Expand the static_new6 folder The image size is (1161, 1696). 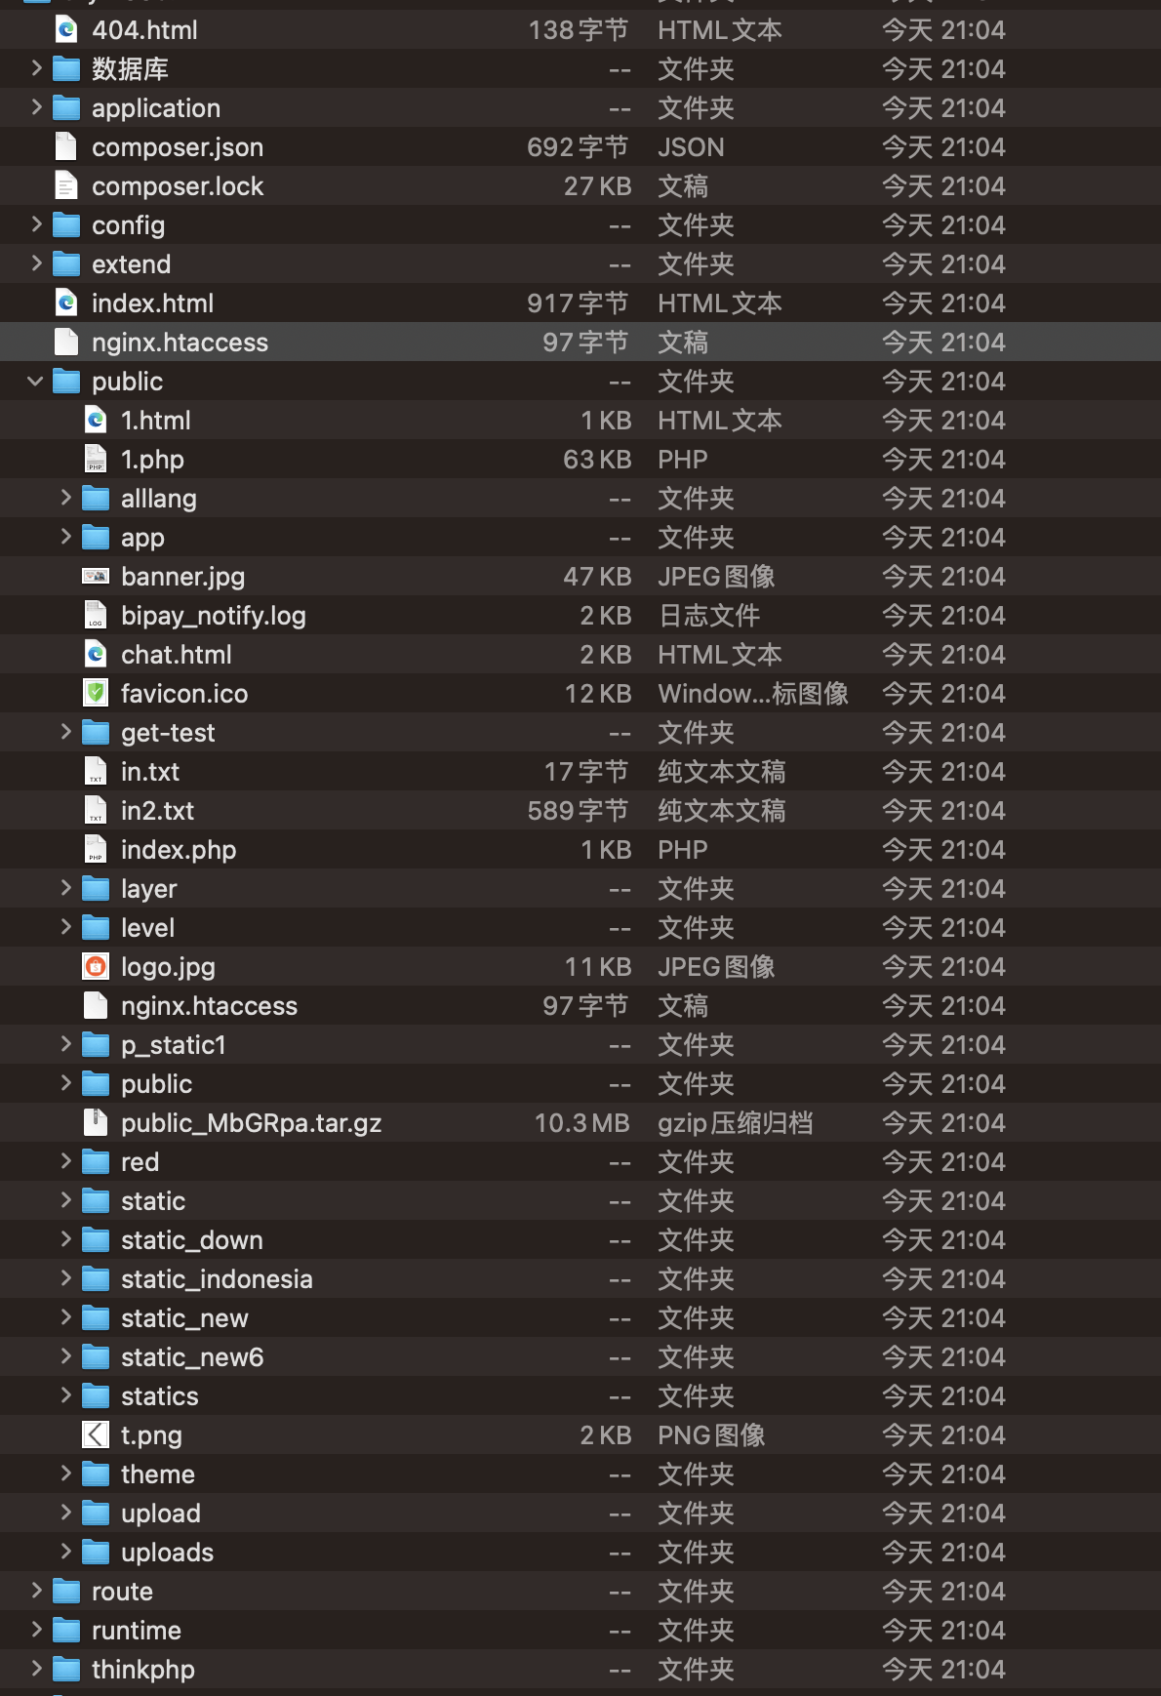(x=65, y=1356)
